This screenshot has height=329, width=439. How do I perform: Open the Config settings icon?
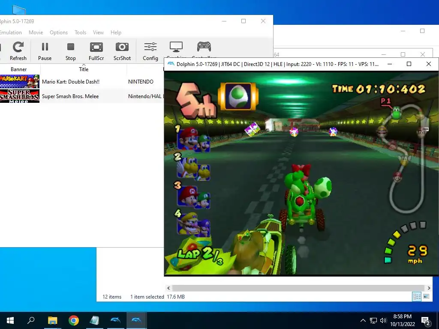pyautogui.click(x=150, y=51)
